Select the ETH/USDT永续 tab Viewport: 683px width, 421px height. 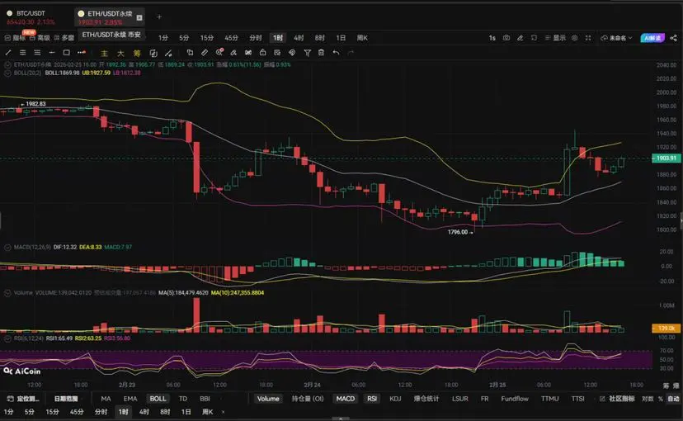110,17
